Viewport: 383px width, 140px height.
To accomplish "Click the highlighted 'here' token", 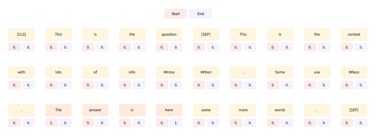I will pos(169,110).
